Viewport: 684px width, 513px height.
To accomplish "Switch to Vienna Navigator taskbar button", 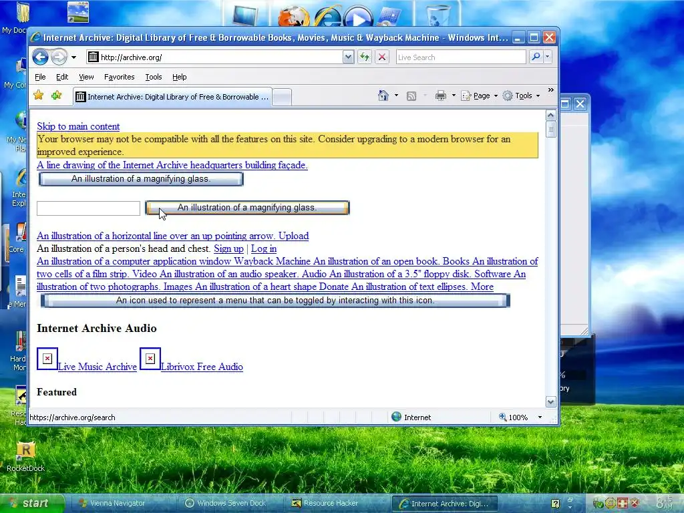I will 118,503.
